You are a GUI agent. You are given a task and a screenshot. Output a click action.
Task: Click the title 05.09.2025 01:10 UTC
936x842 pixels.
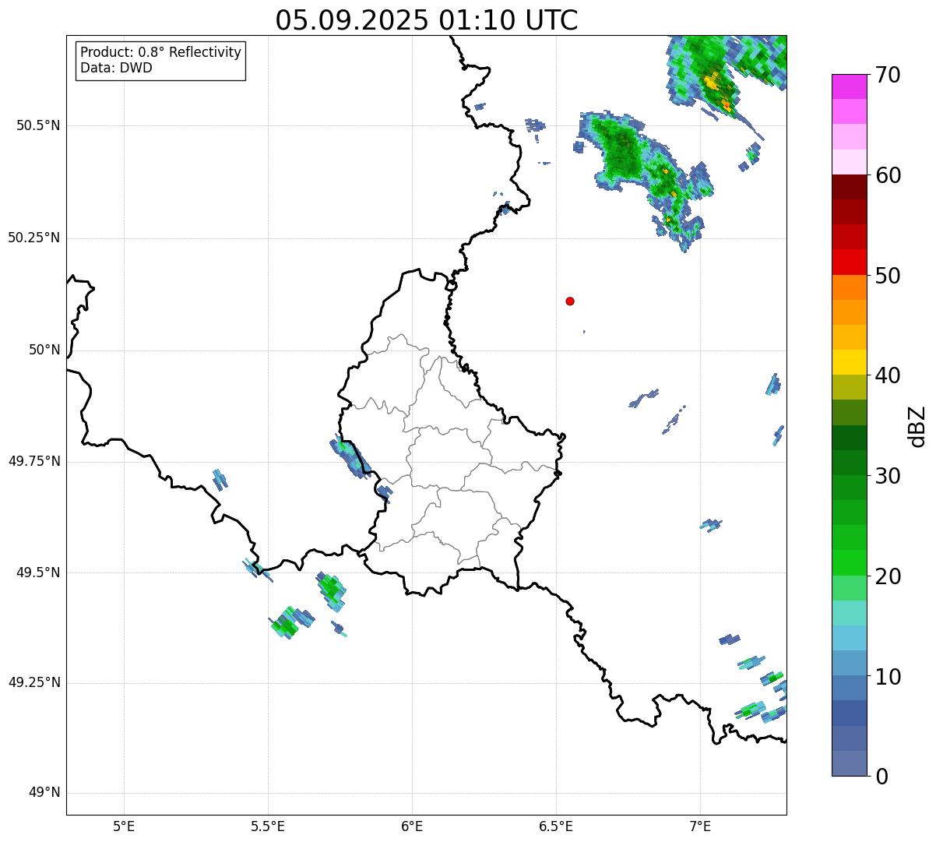point(427,19)
